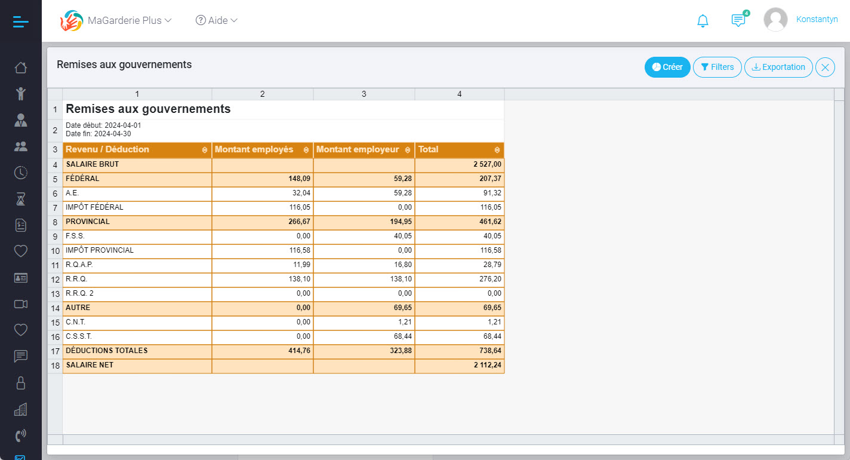Click the clock icon in the sidebar
Viewport: 850px width, 460px height.
(x=21, y=173)
